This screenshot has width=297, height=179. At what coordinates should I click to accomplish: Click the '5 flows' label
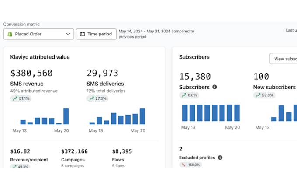118,166
